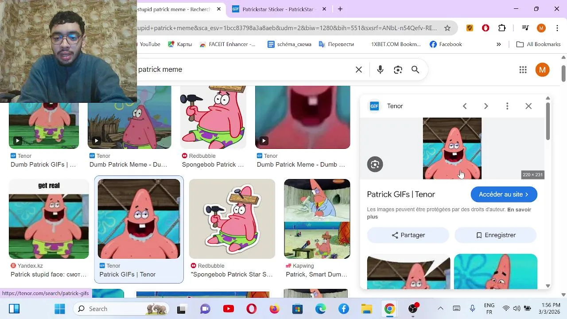The image size is (567, 319).
Task: Close the Patrickstar Sticker tab
Action: pos(324,9)
